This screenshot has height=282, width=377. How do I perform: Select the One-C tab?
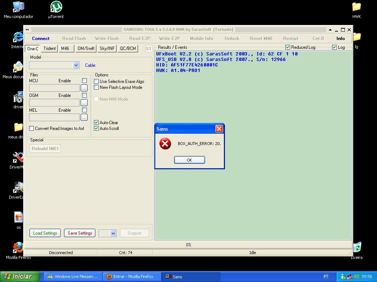[x=33, y=48]
